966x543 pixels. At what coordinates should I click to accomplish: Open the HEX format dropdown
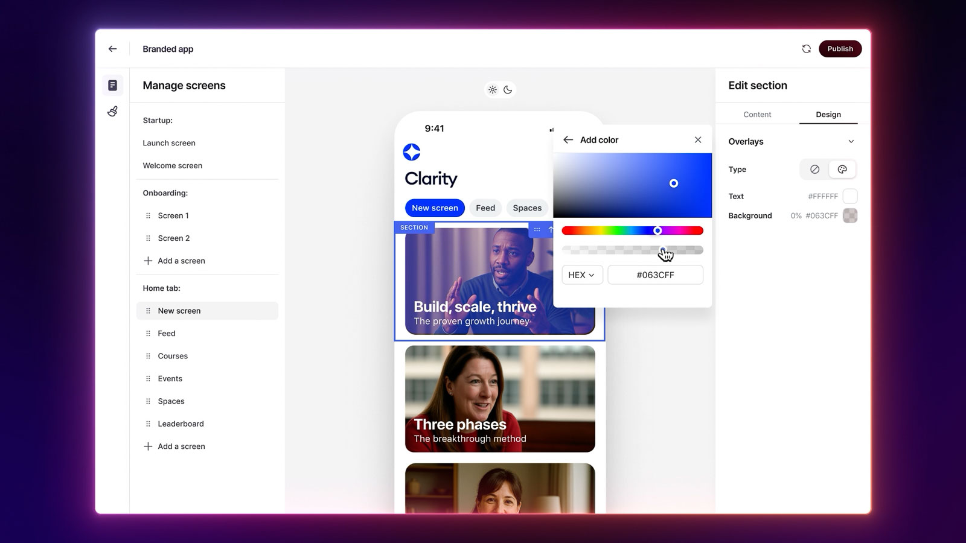[581, 275]
